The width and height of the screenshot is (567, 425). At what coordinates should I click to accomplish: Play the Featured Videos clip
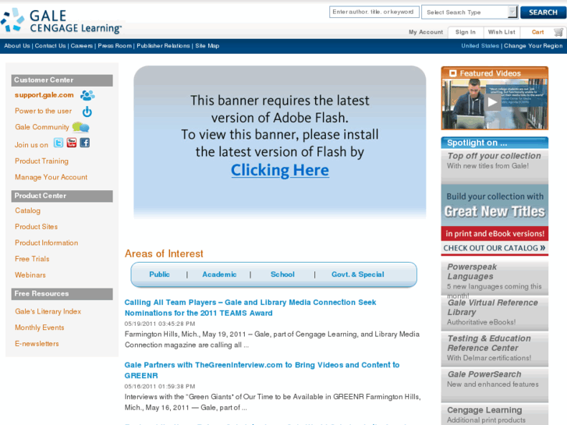point(492,102)
